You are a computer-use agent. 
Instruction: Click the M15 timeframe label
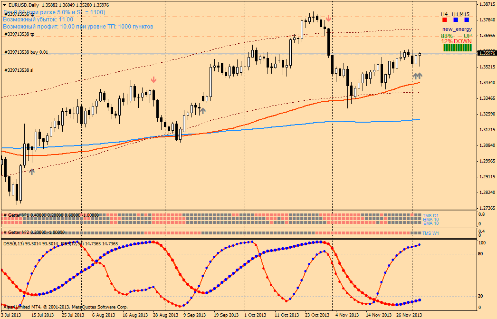pyautogui.click(x=465, y=14)
